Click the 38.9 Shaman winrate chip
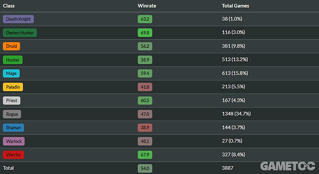Screen dimensions: 319x174 pos(145,128)
